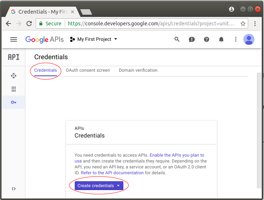Viewport: 264px width, 200px height.
Task: Follow the 'Enable the APIs you plan to use' link
Action: (140, 158)
